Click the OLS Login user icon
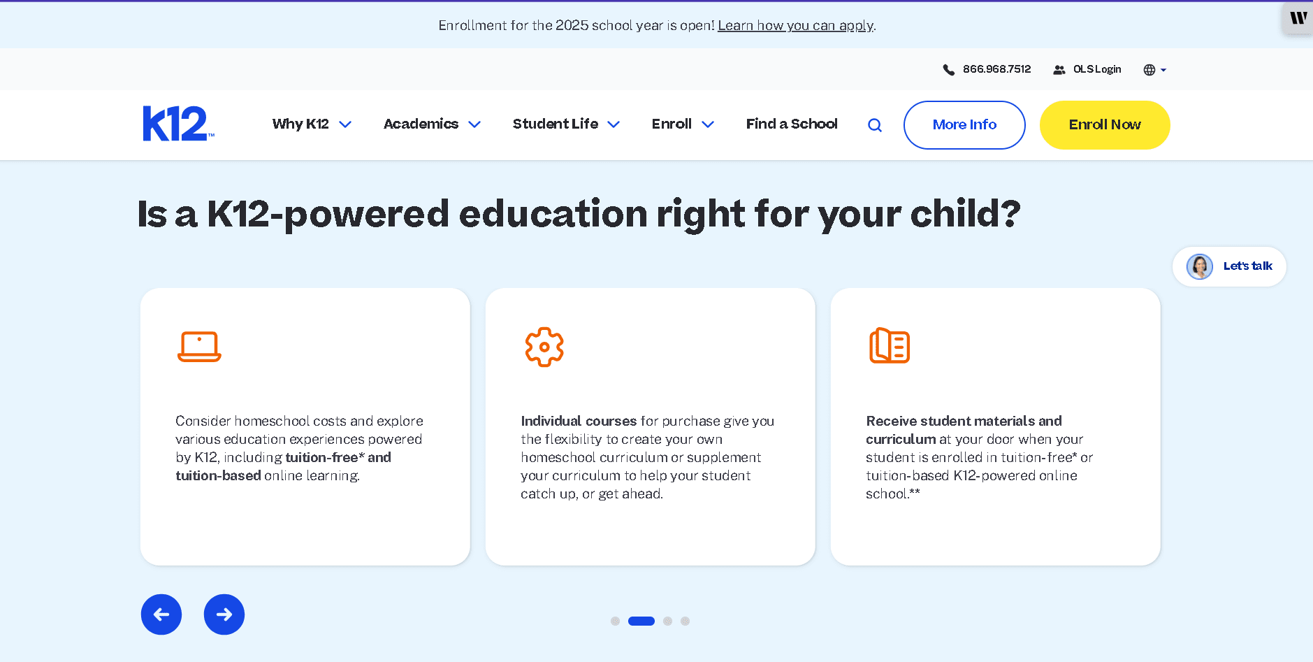Screen dimensions: 1313x662 click(1059, 70)
